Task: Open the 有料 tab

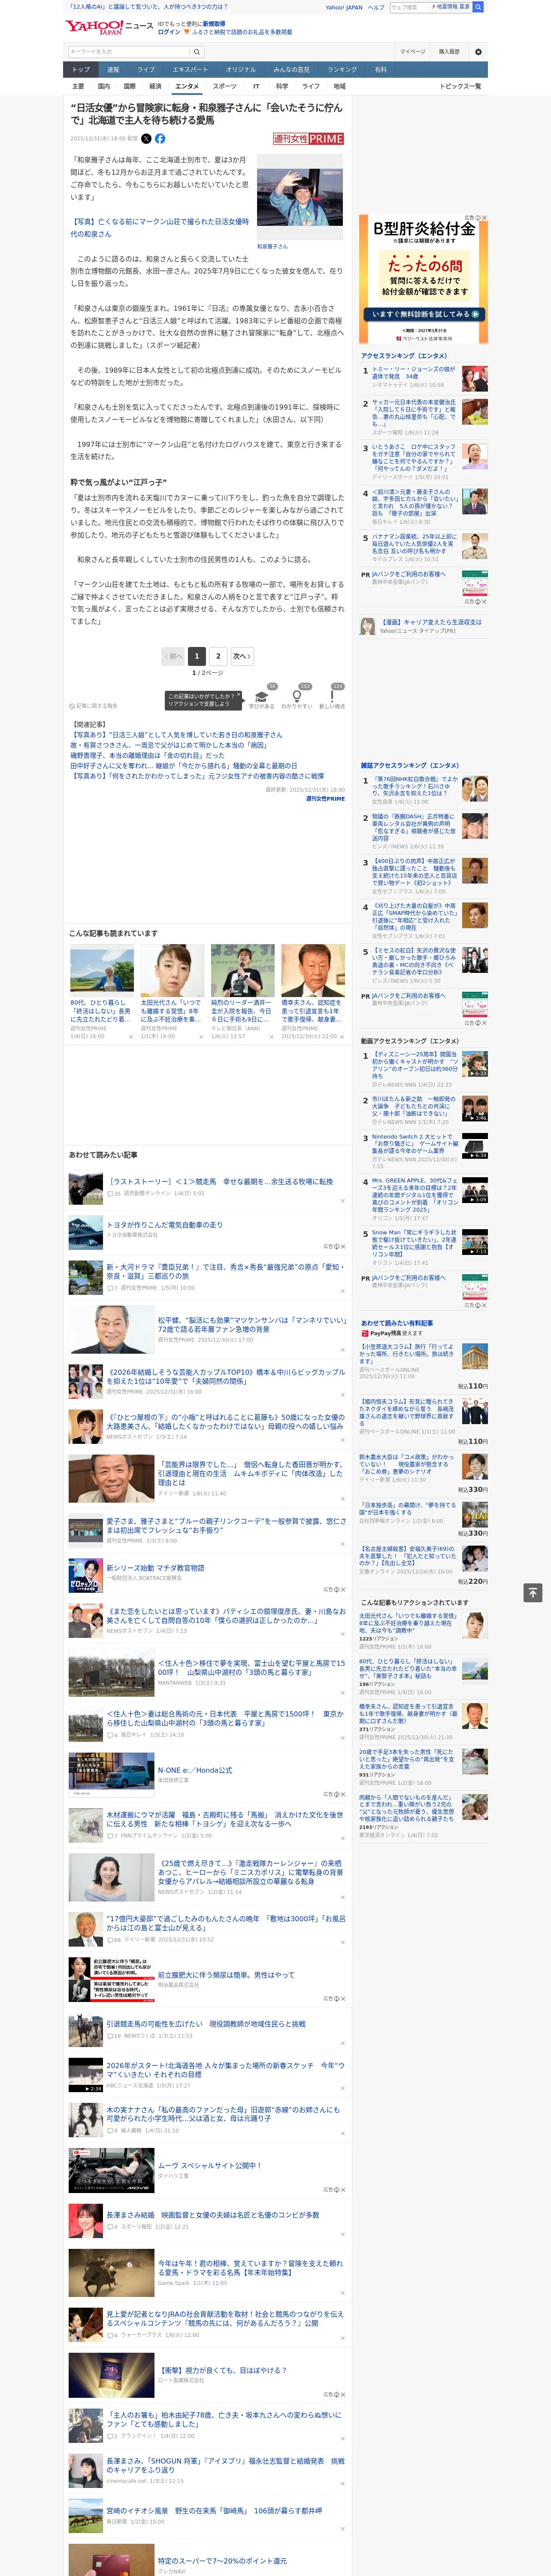Action: click(x=380, y=70)
